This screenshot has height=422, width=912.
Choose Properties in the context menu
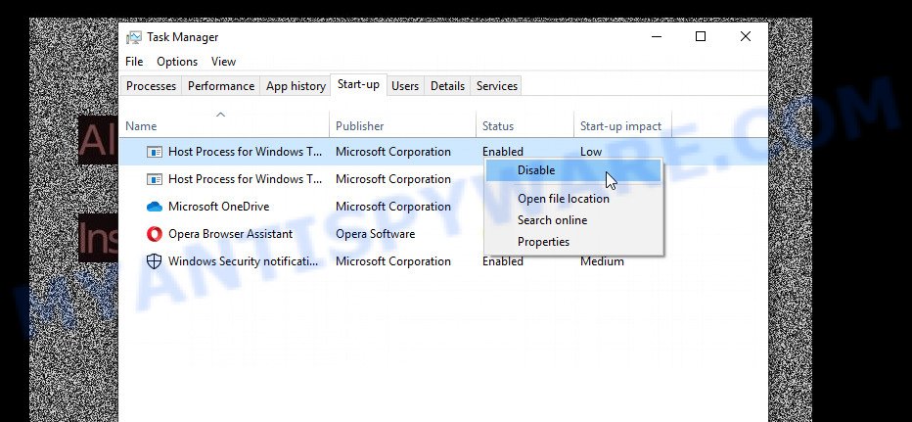(573, 242)
